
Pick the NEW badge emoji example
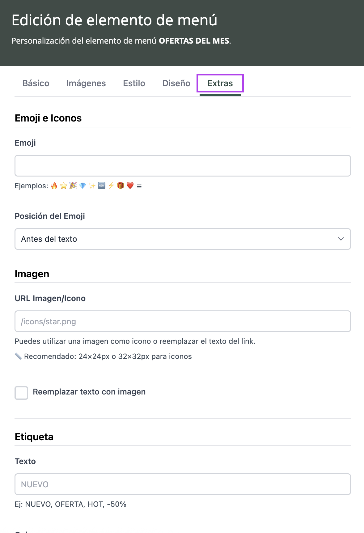(x=102, y=186)
